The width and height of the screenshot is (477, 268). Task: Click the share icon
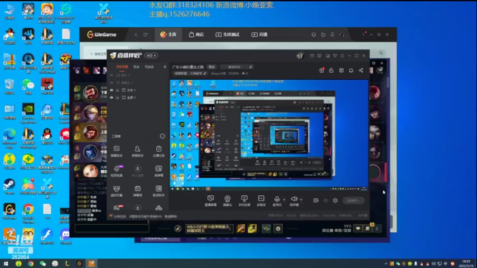361,70
